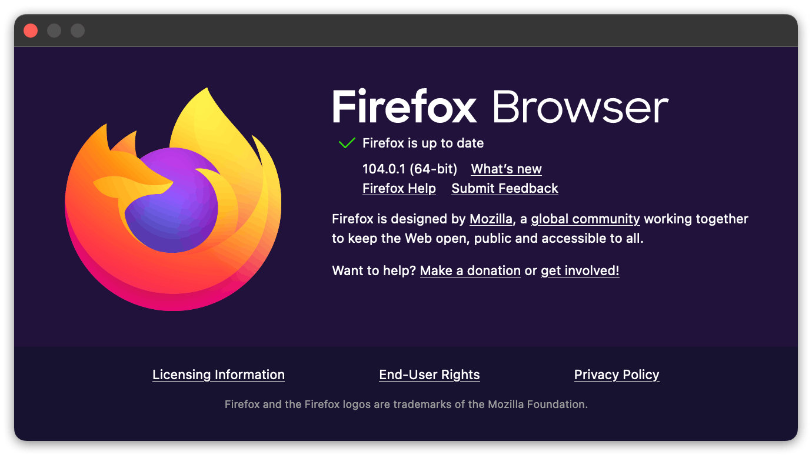Click the minimize window control
This screenshot has height=455, width=812.
click(54, 31)
